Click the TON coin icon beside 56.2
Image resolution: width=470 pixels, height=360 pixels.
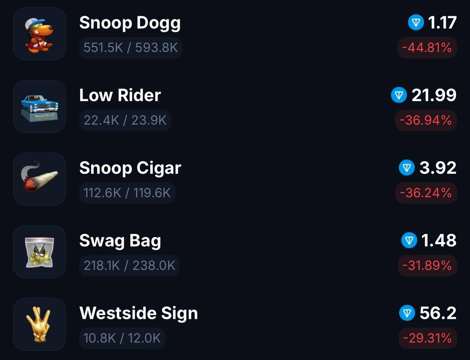click(407, 313)
